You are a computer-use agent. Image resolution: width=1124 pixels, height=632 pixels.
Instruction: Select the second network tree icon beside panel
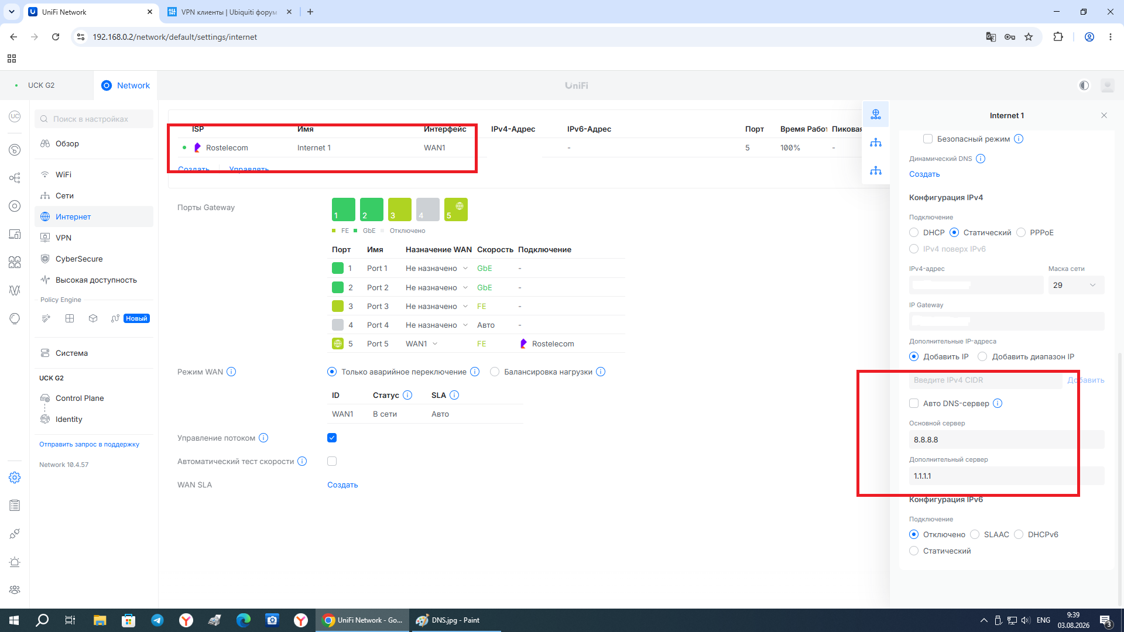pyautogui.click(x=876, y=143)
